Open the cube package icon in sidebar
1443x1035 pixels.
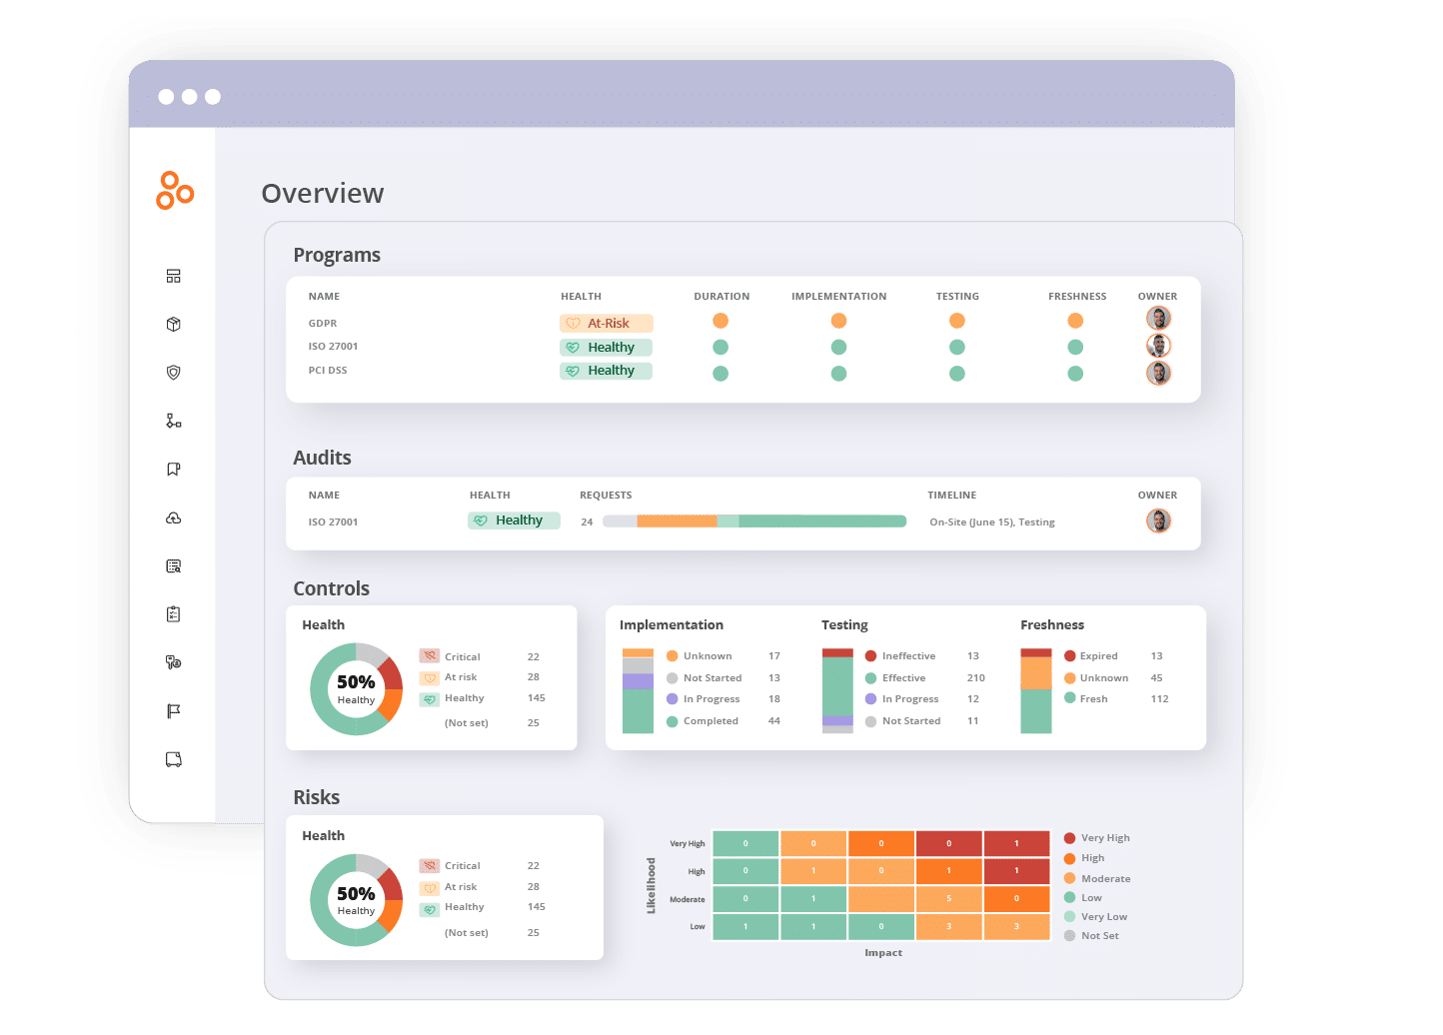pyautogui.click(x=174, y=324)
